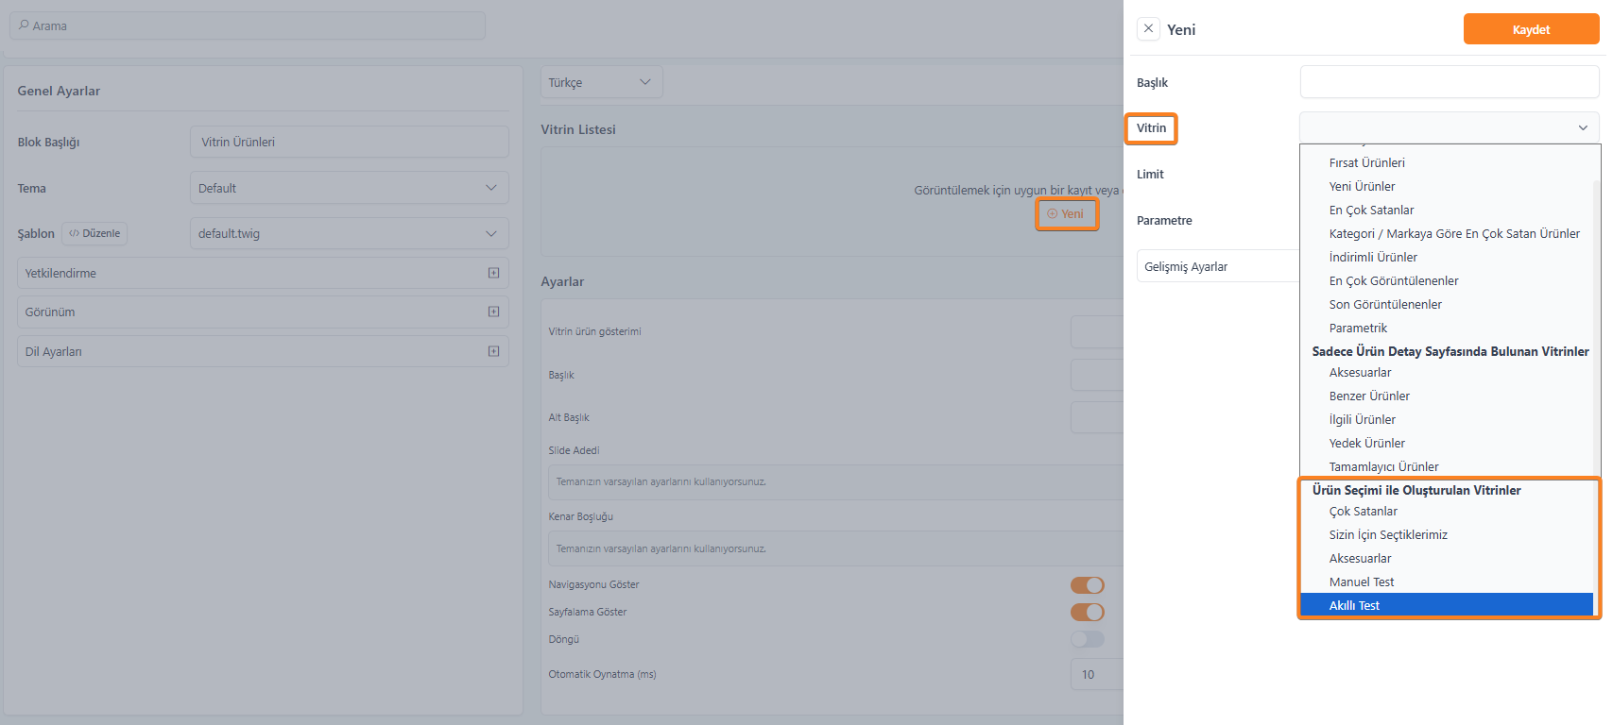Select Yeni Ürünler option
Screen dimensions: 1613x725
click(1362, 186)
